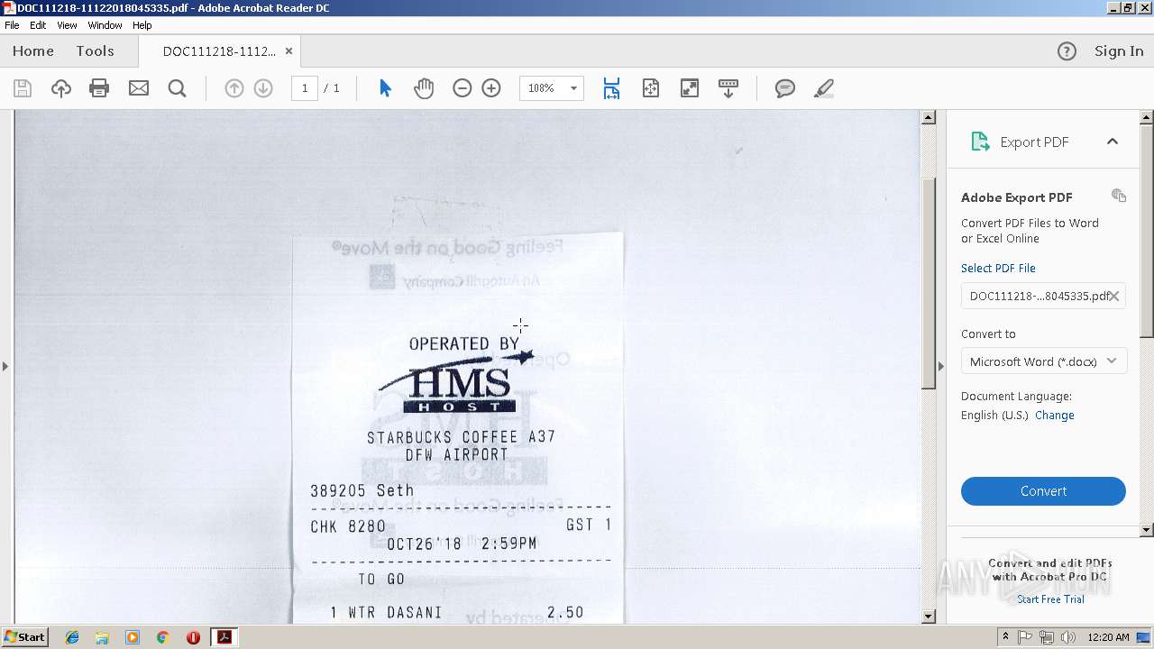This screenshot has width=1154, height=649.
Task: Open the Edit menu
Action: coord(38,25)
